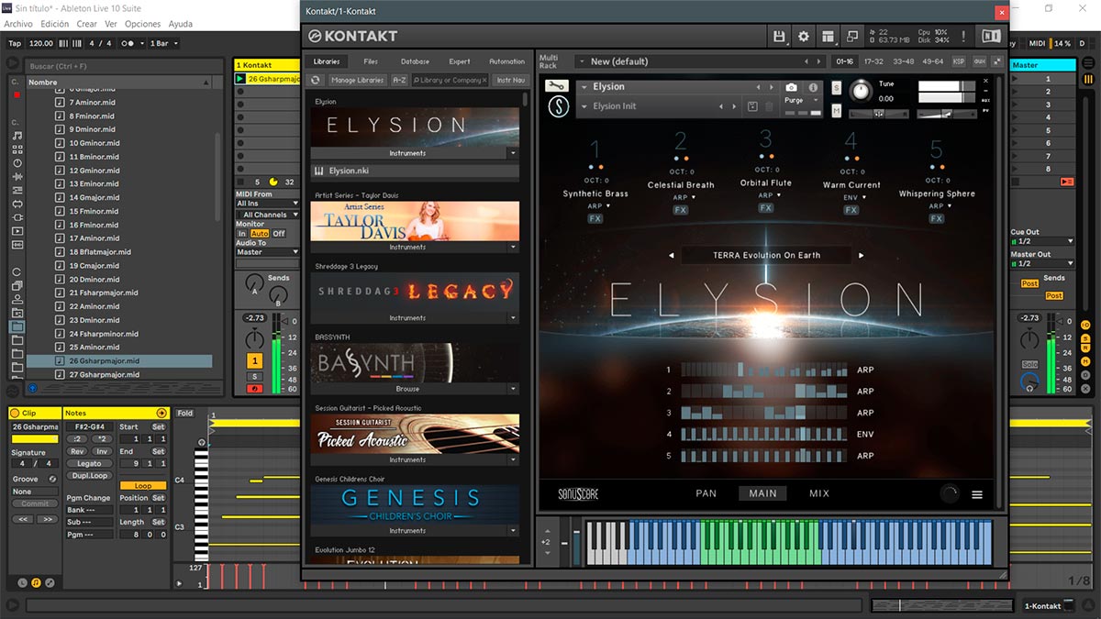Toggle FX for Synthetic Brass layer
1101x619 pixels.
[x=595, y=219]
